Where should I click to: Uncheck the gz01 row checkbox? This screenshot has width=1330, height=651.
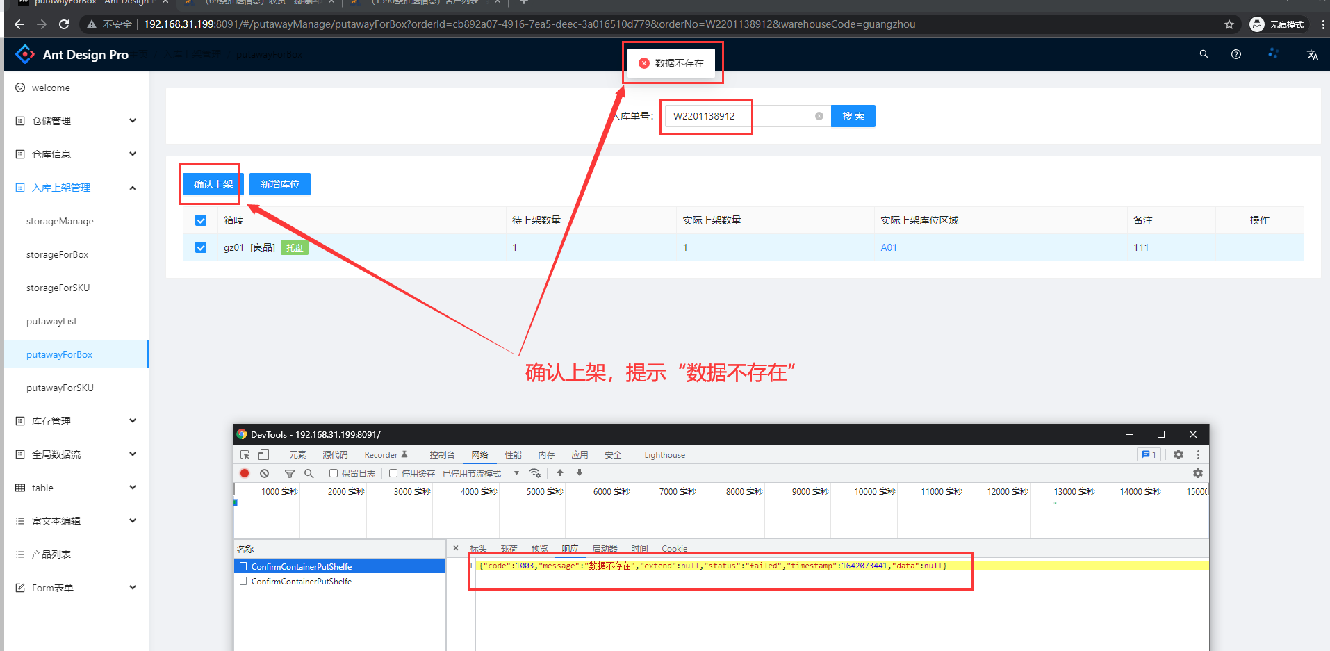201,247
